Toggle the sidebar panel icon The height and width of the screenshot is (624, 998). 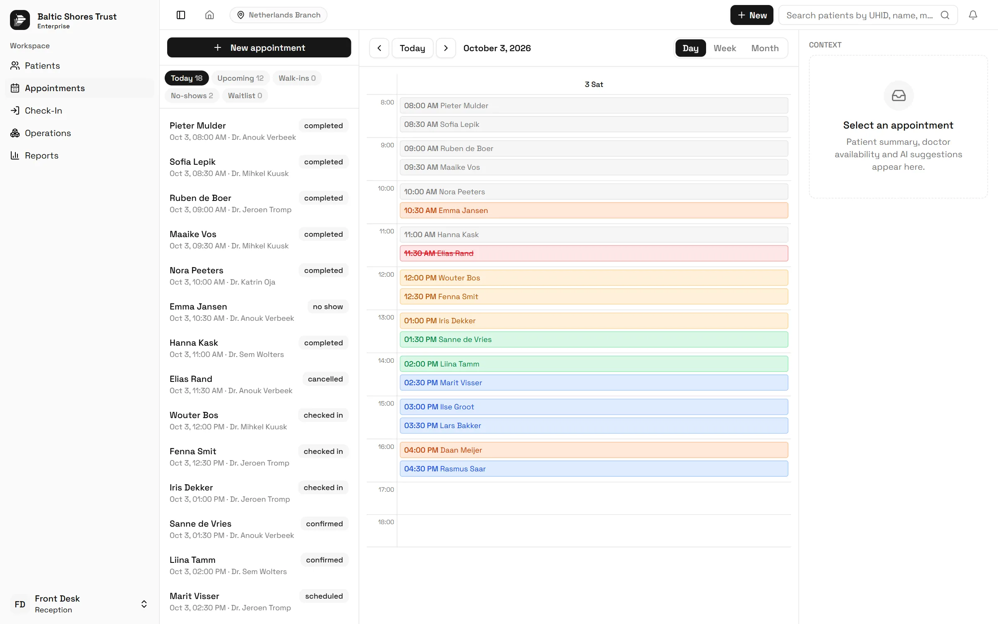point(181,15)
